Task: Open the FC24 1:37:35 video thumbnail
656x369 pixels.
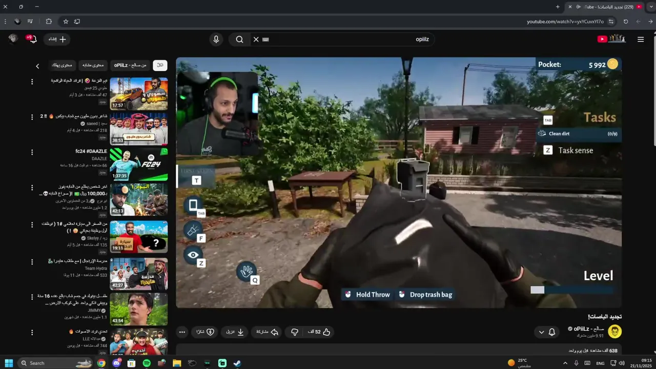Action: tap(138, 164)
